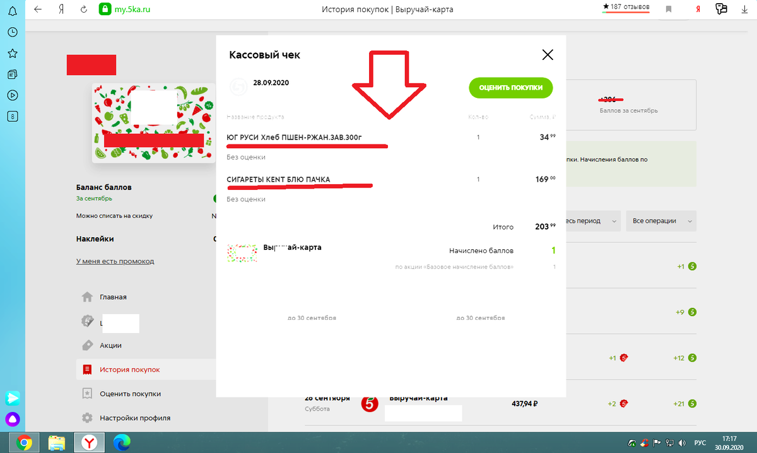
Task: Open collections icon in browser sidebar
Action: click(x=12, y=74)
